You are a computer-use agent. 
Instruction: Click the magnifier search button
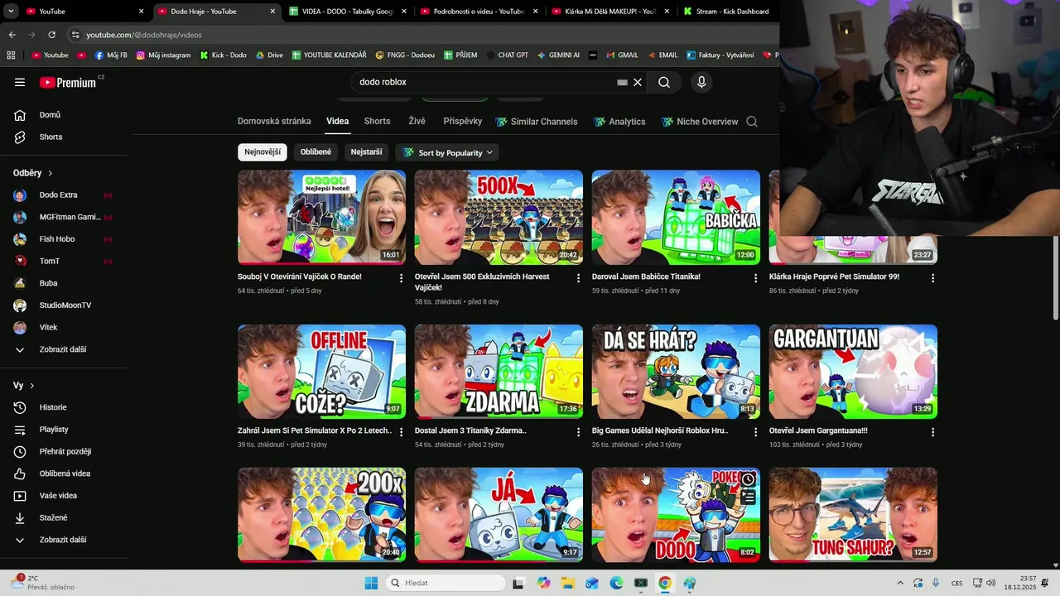point(664,82)
